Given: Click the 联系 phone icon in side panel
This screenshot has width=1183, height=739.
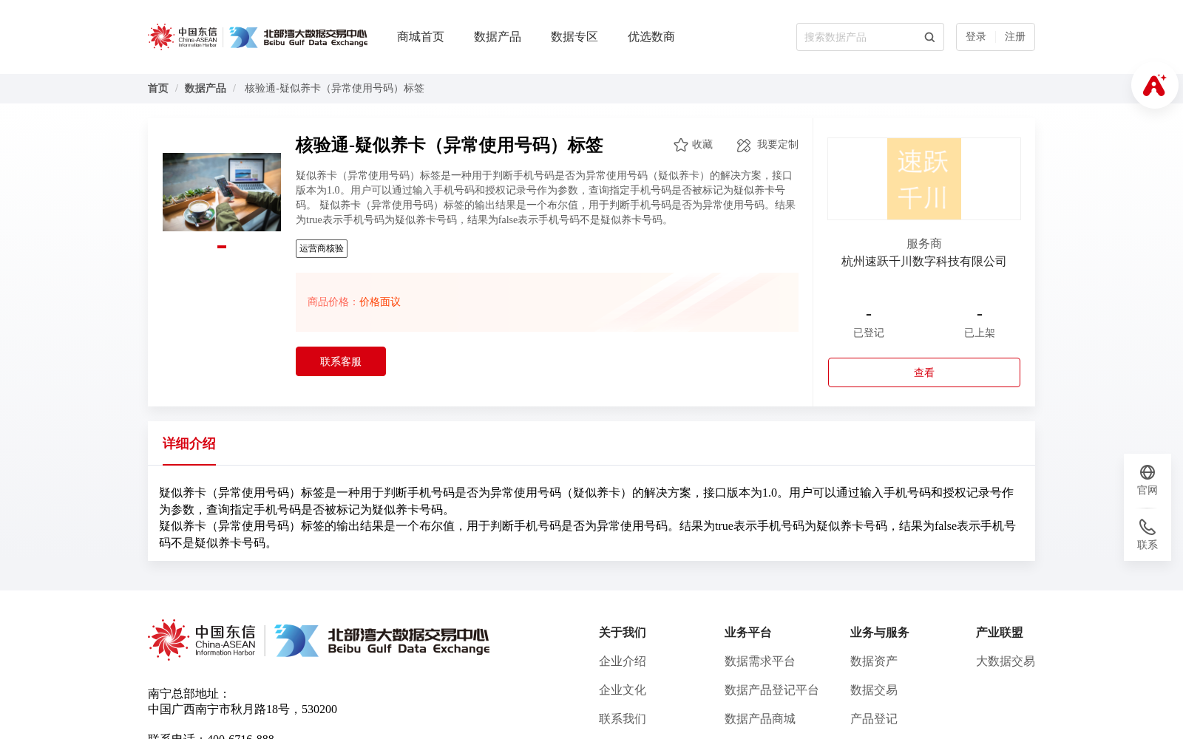Looking at the screenshot, I should [x=1148, y=527].
